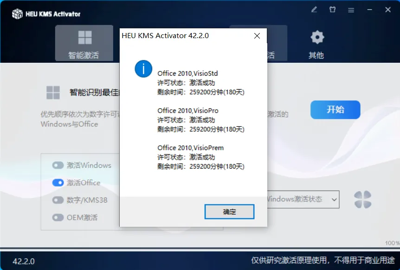Click the 智能识别最佳 heading text
This screenshot has height=270, width=400.
coord(95,92)
